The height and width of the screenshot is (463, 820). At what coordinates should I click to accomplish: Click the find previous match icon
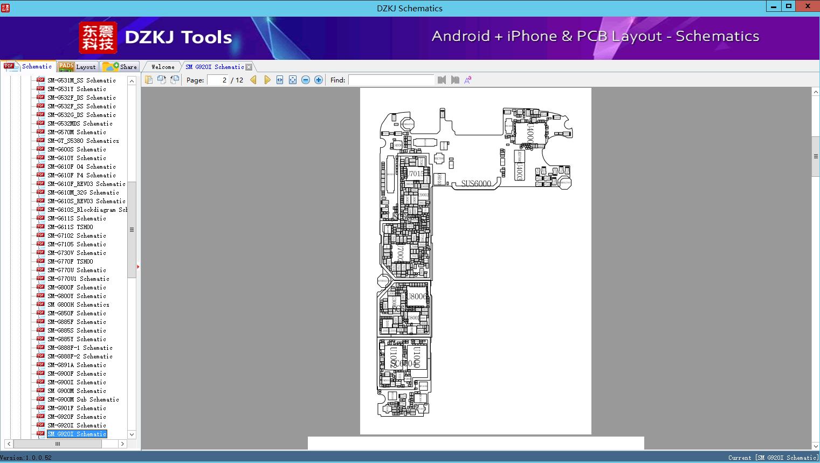[442, 80]
